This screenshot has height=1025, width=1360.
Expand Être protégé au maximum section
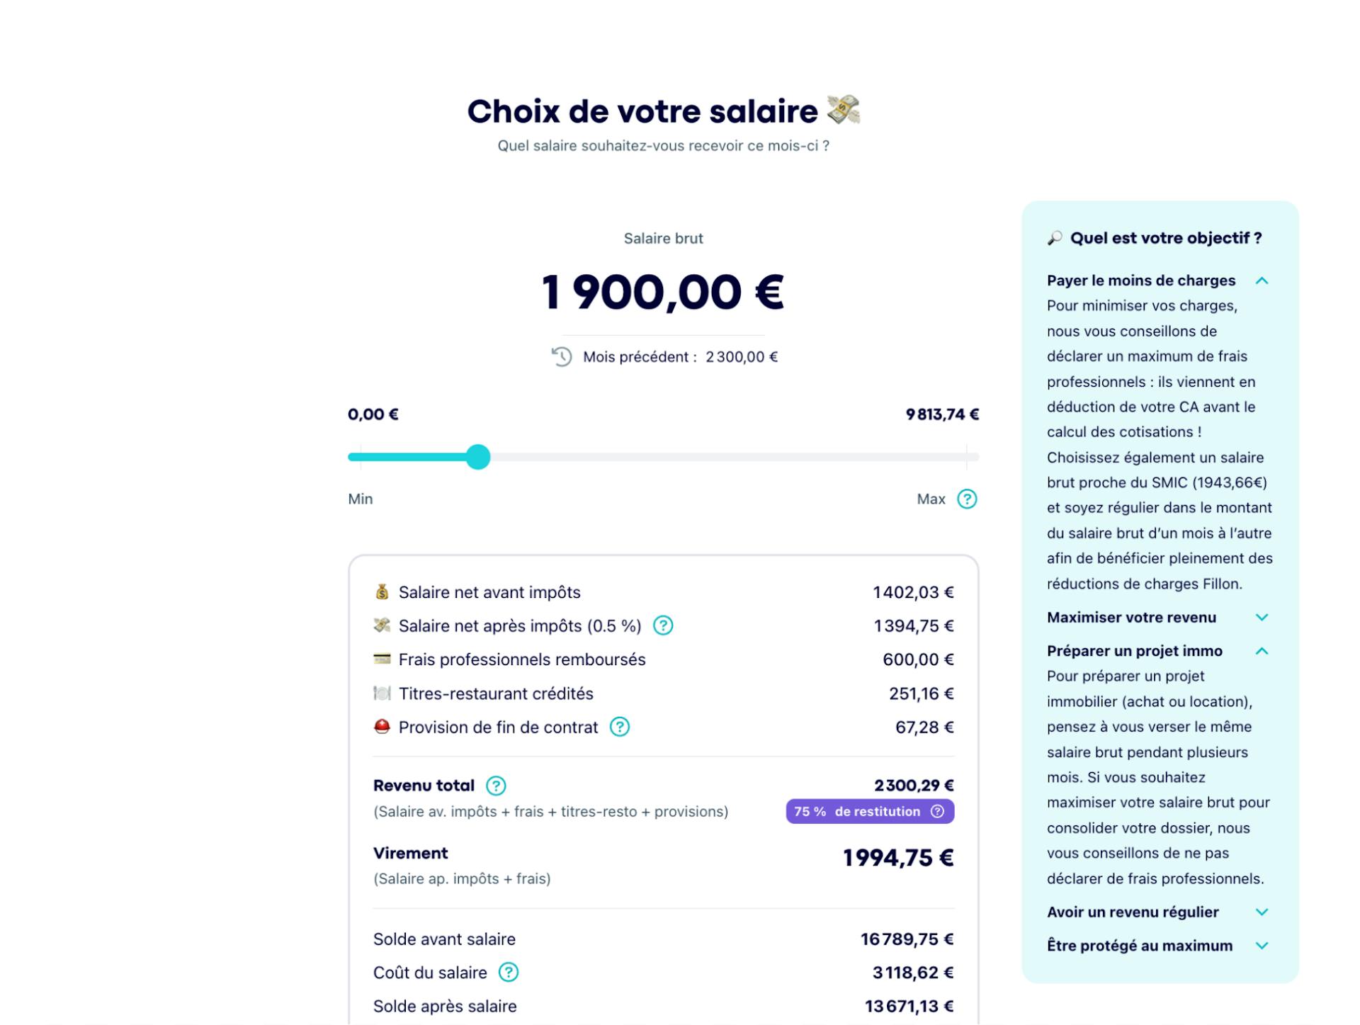tap(1262, 946)
